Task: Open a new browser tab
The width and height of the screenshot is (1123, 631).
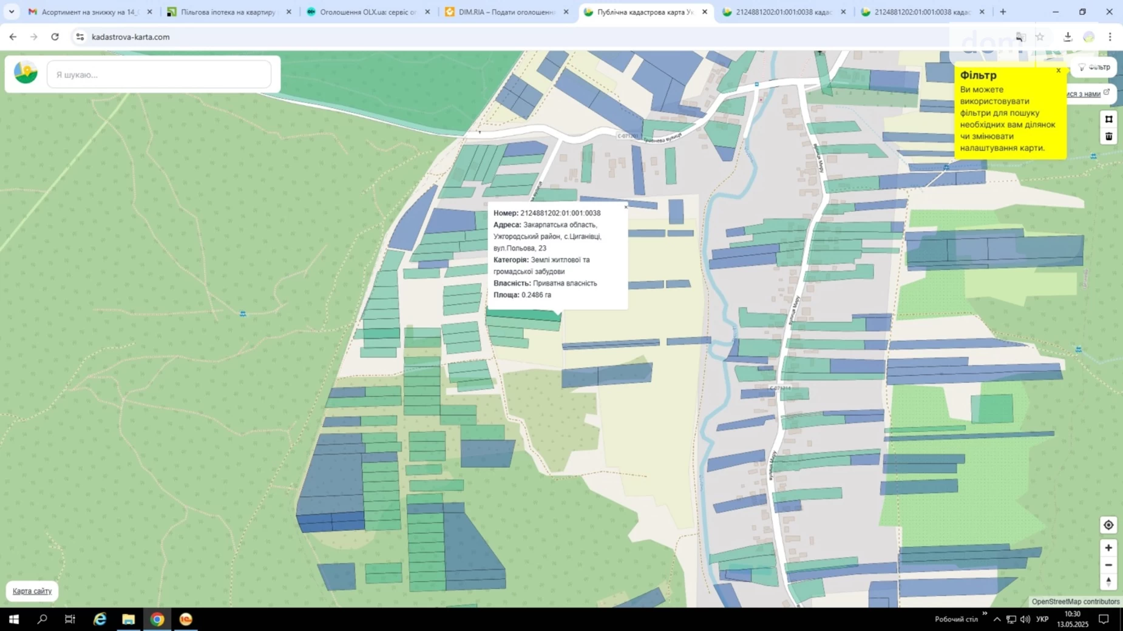Action: coord(1003,12)
